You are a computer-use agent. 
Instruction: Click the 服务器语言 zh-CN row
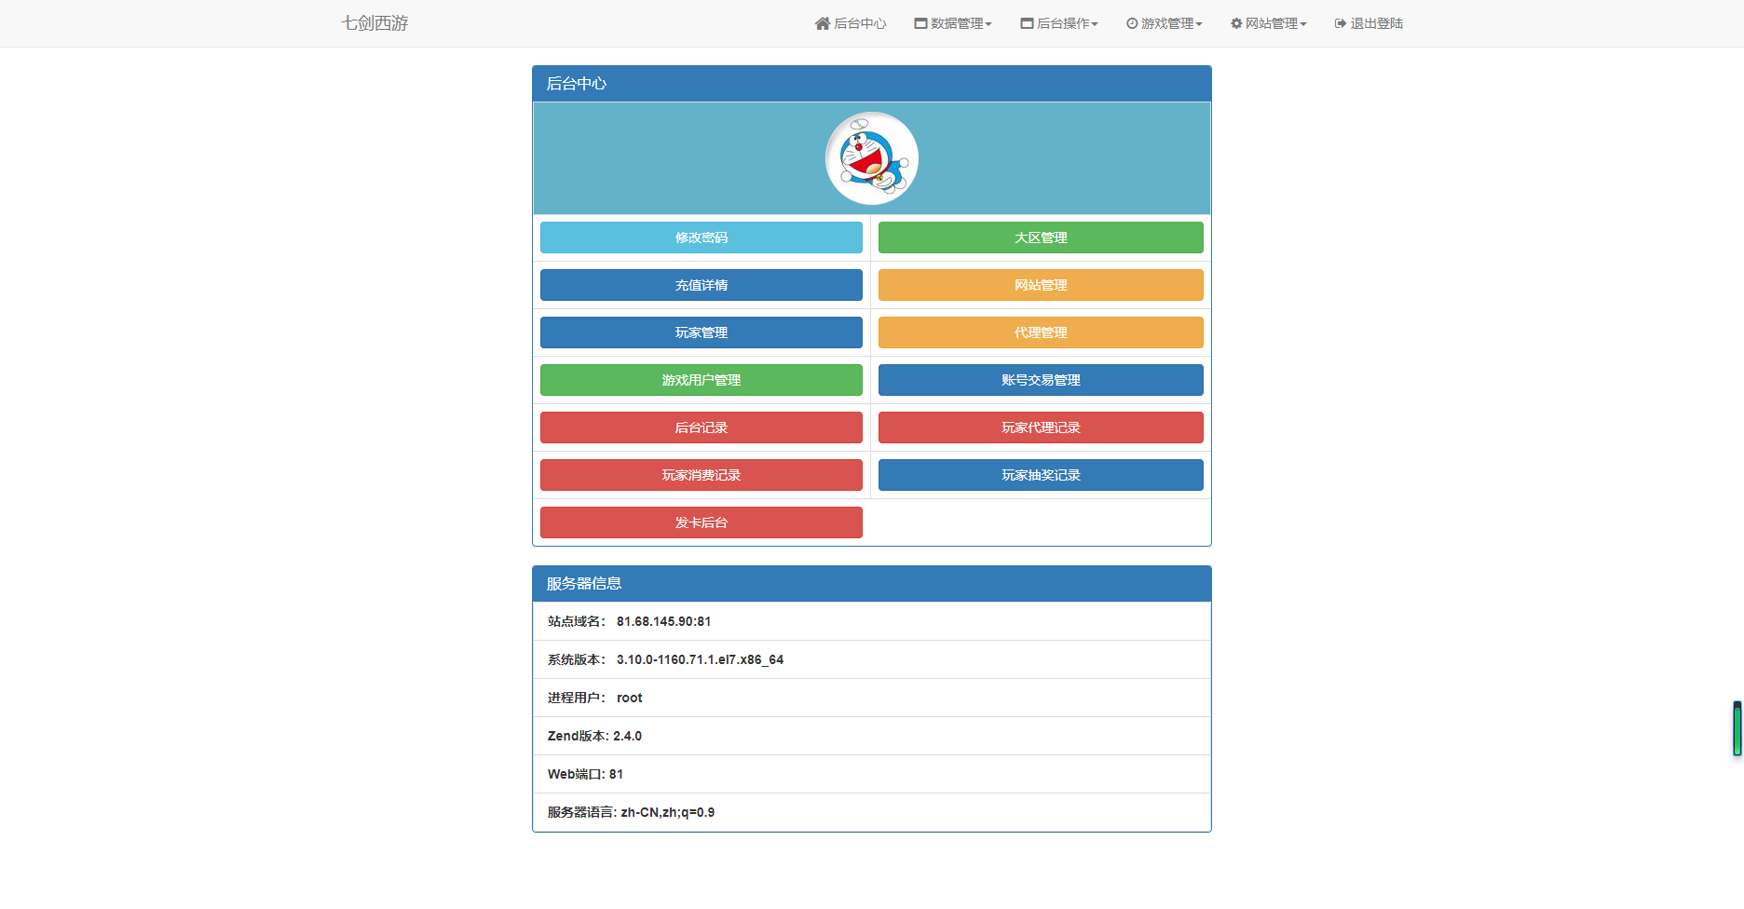click(872, 812)
